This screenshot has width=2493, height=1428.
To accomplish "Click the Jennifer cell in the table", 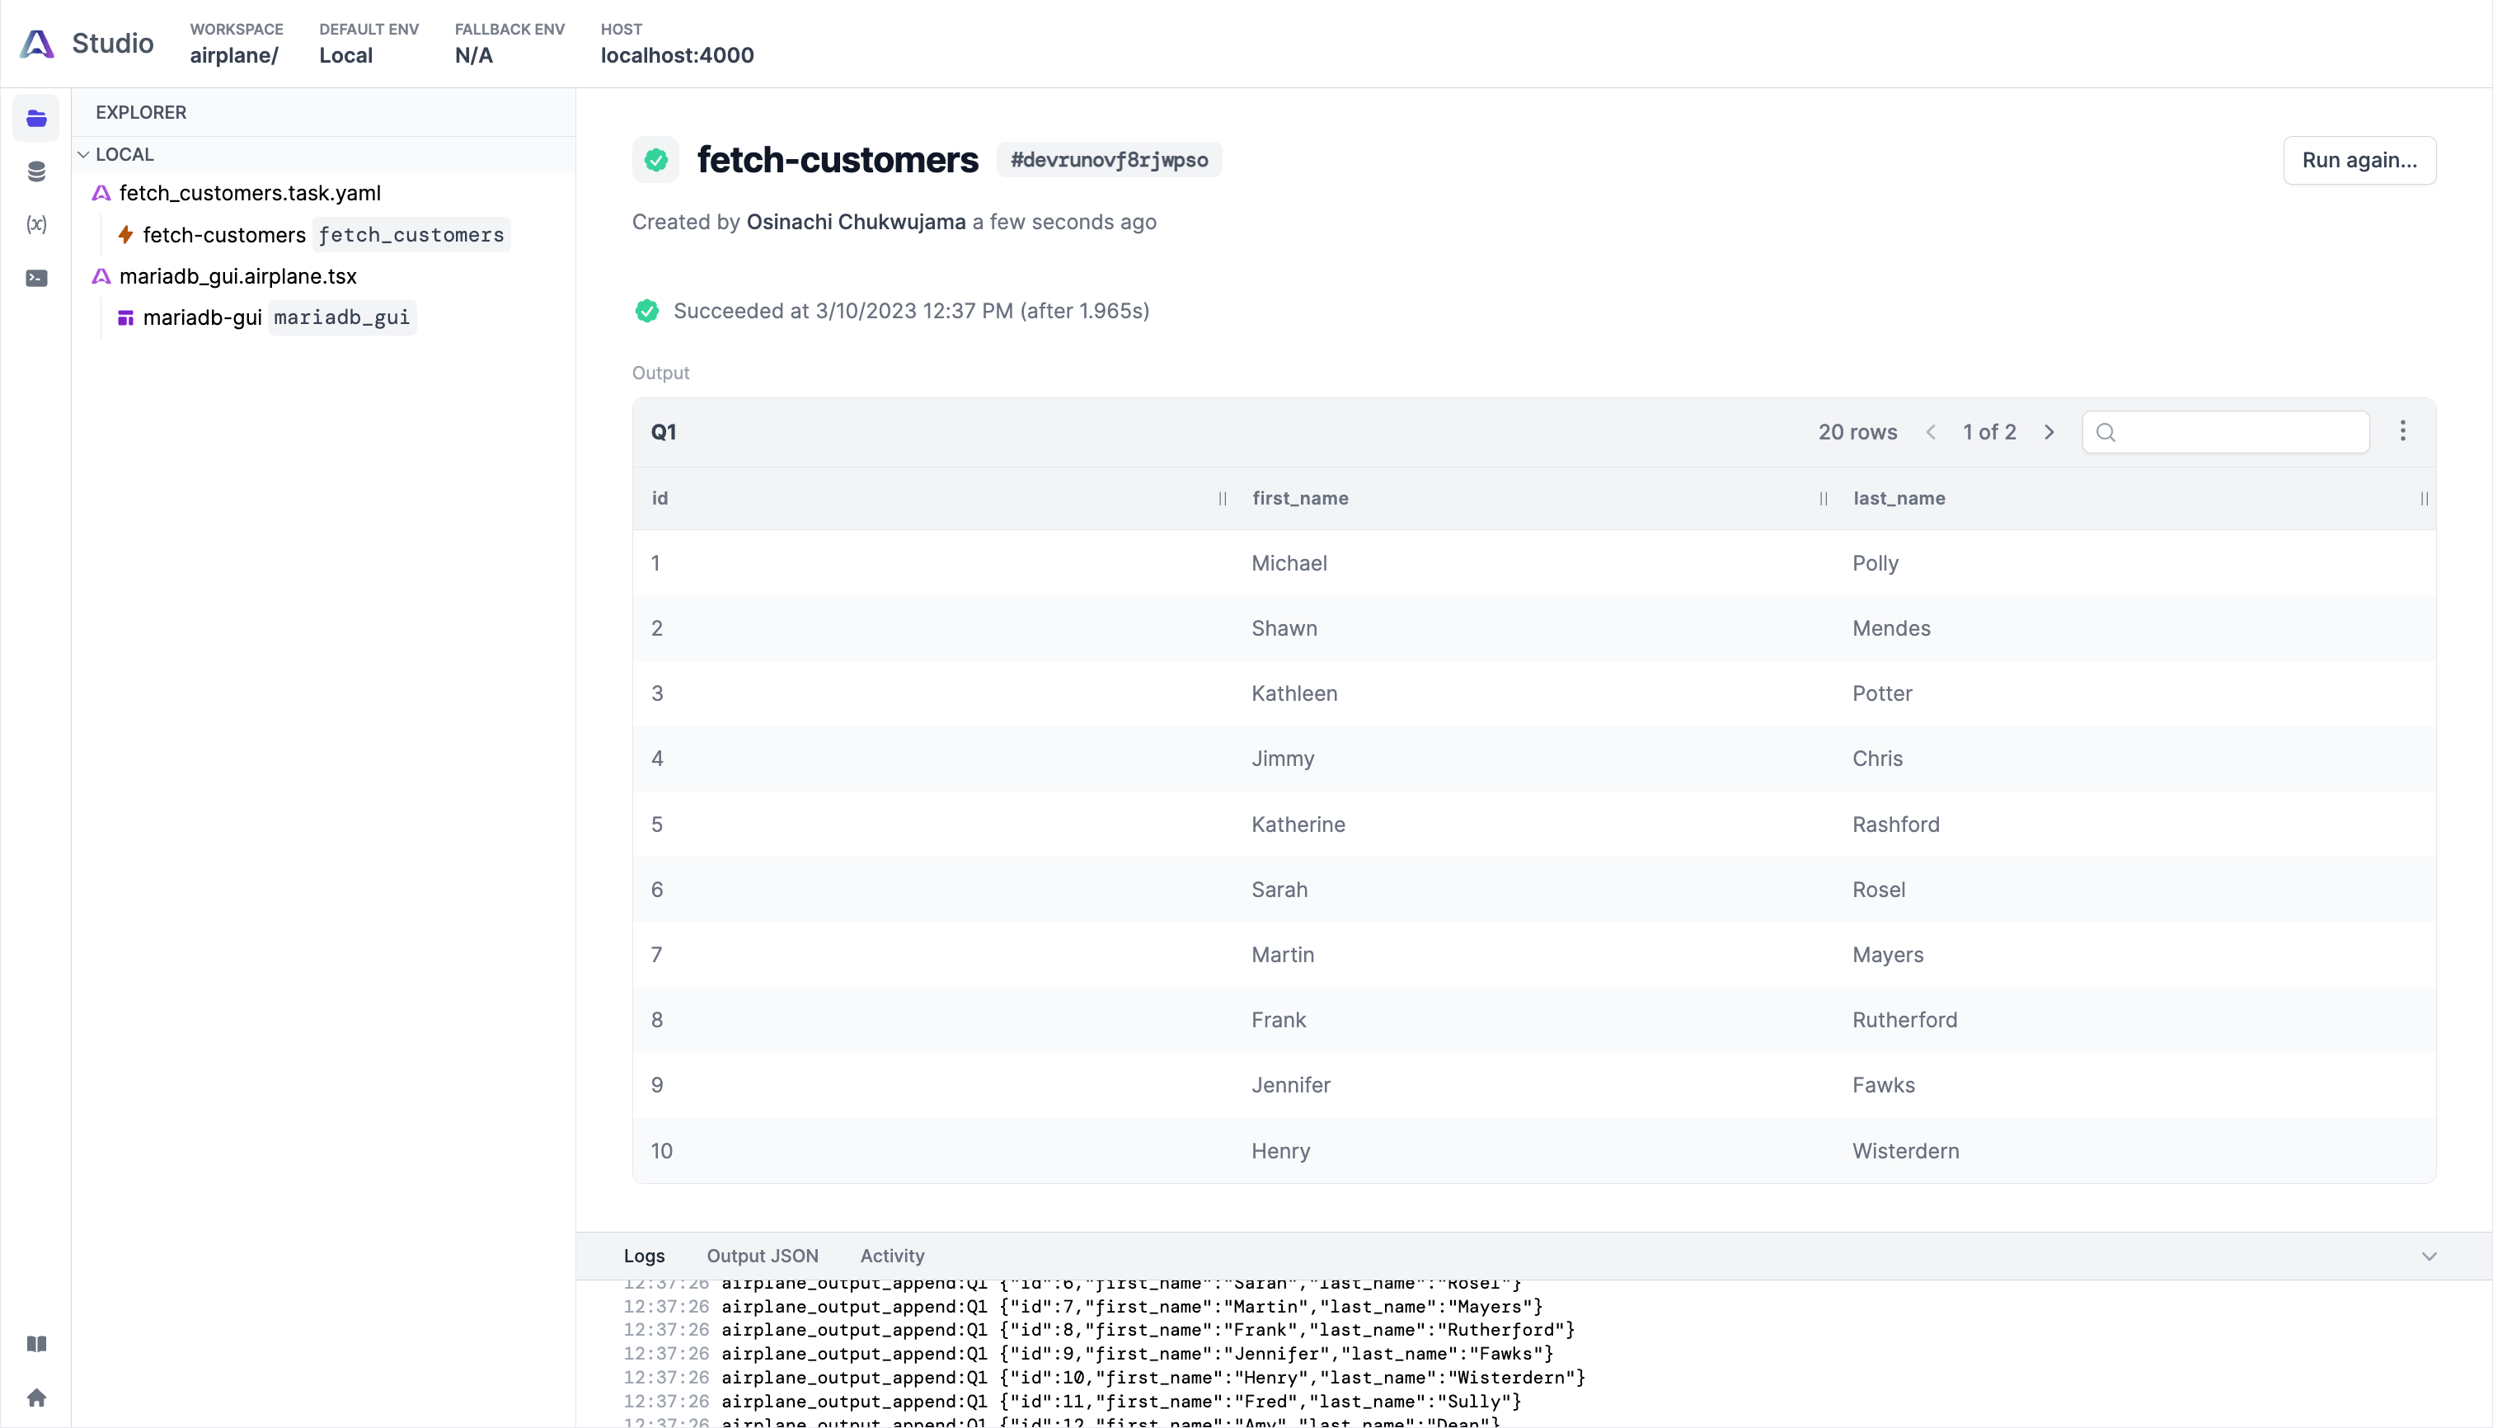I will [1291, 1086].
